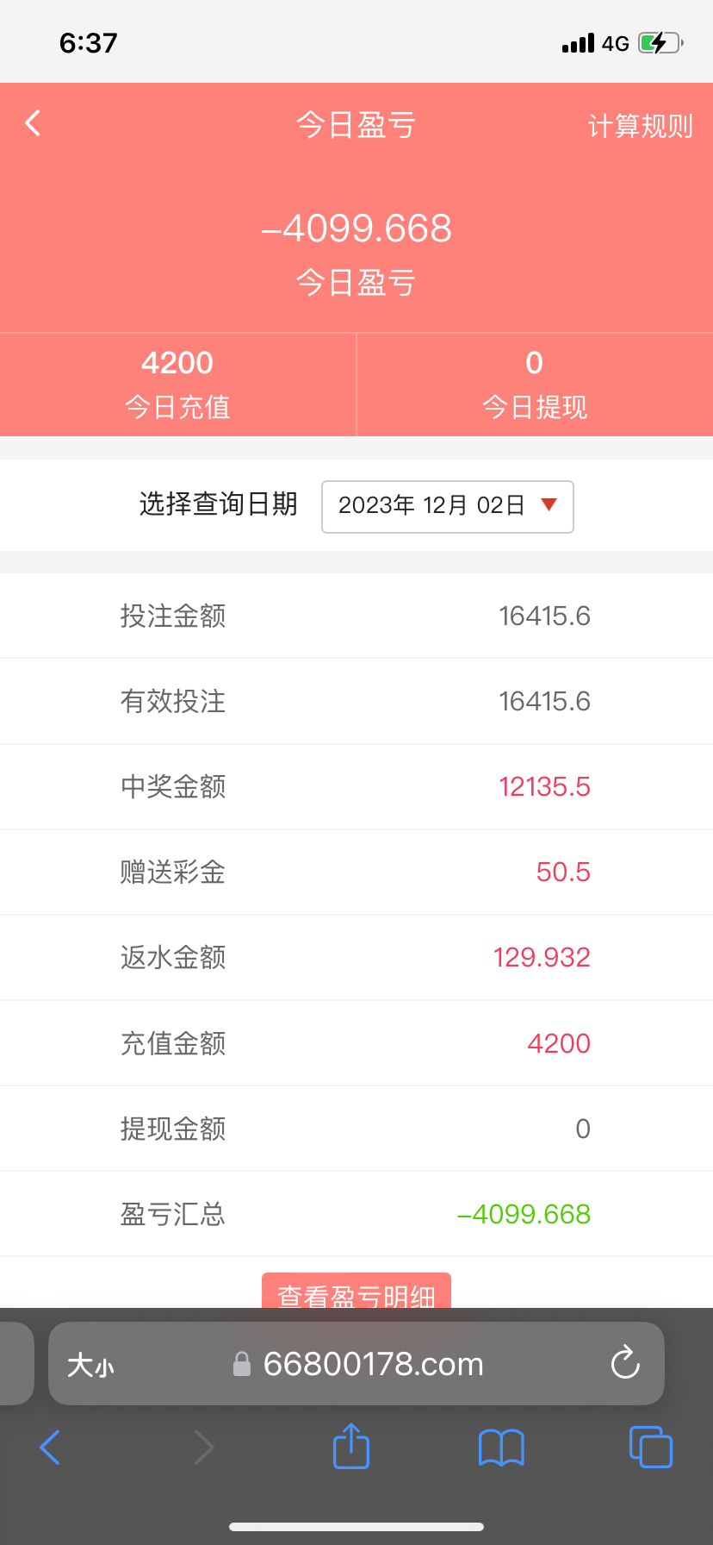Open 计算规则 in the header
713x1545 pixels.
[x=640, y=127]
